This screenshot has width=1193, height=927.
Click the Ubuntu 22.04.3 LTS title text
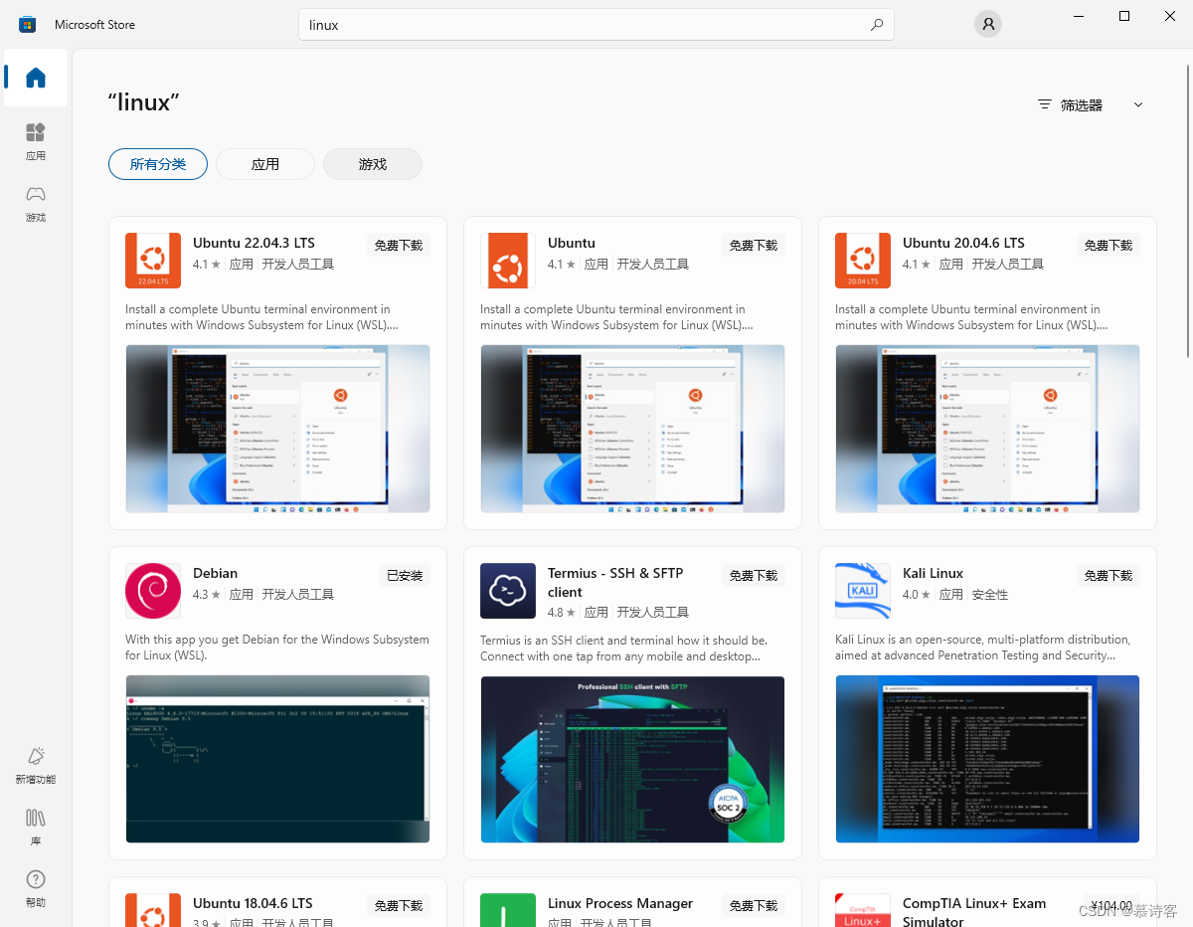254,243
